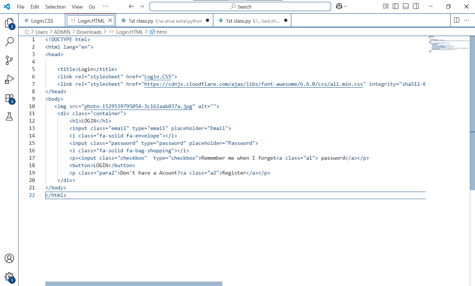Image resolution: width=475 pixels, height=286 pixels.
Task: Click the Downloads breadcrumb segment
Action: [89, 32]
